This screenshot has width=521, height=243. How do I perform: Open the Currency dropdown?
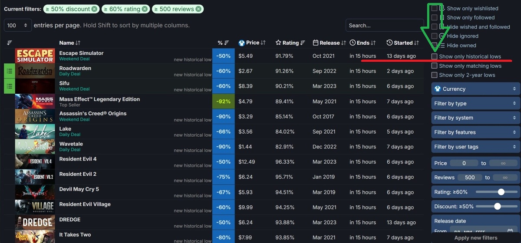click(x=476, y=89)
